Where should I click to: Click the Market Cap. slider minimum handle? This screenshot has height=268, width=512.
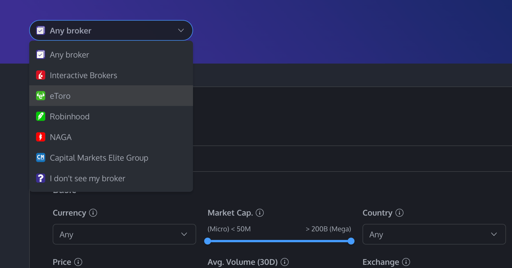[208, 241]
